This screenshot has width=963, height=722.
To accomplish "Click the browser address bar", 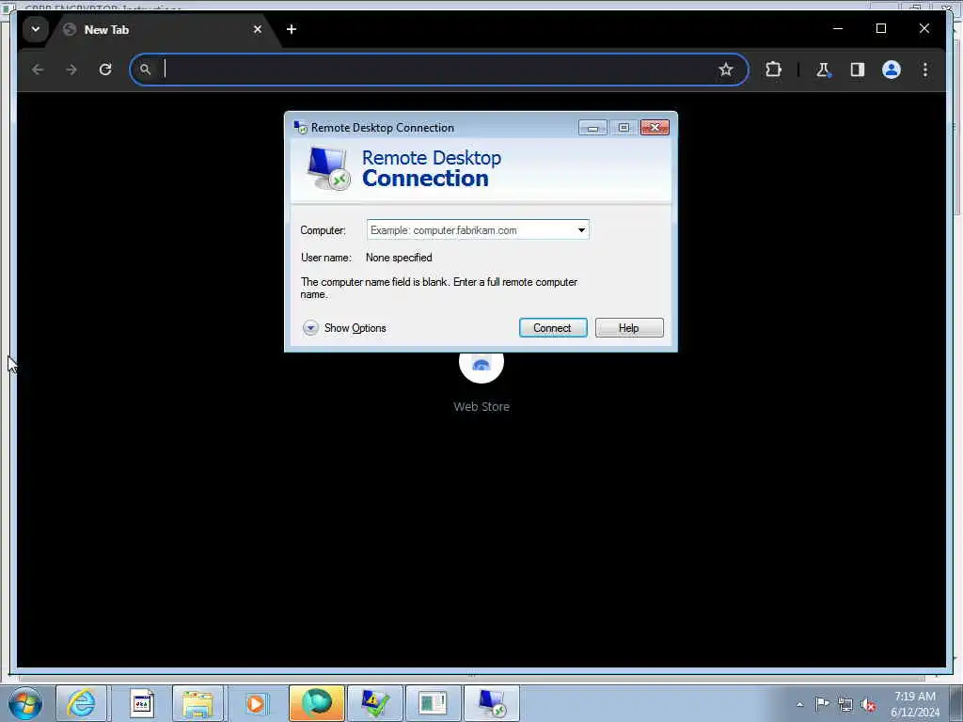I will pos(439,70).
